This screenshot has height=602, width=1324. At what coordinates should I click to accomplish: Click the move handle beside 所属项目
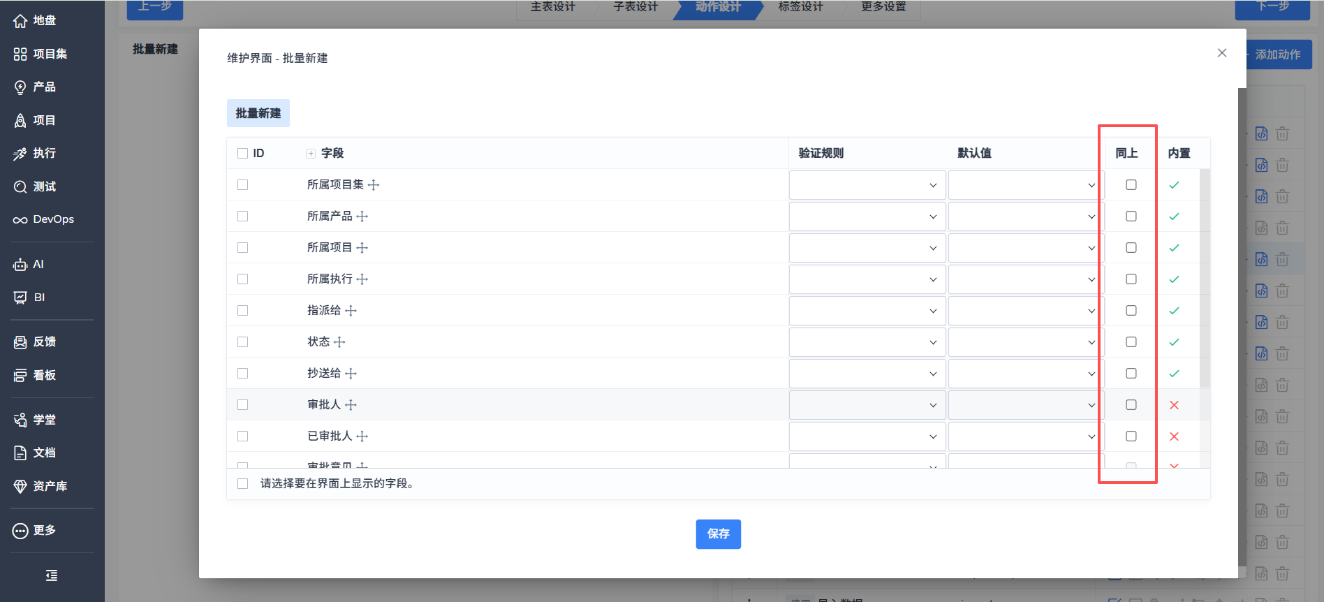coord(362,248)
